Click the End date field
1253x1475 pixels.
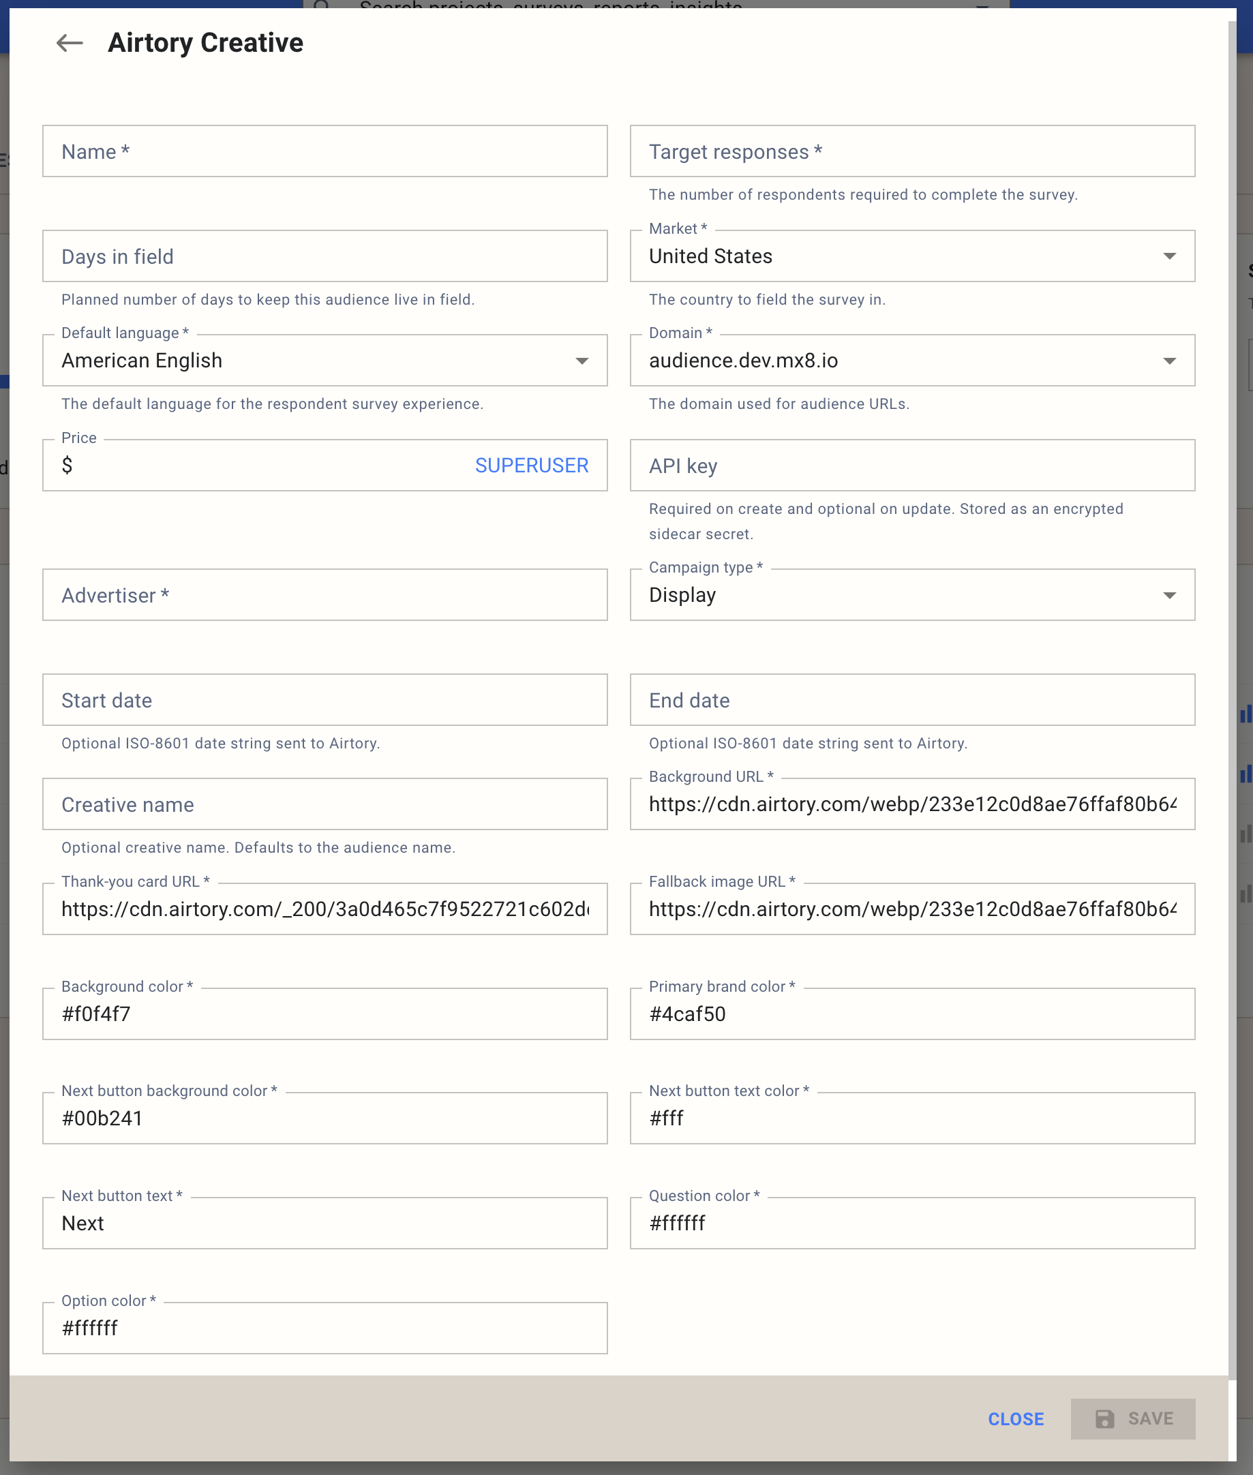click(912, 699)
